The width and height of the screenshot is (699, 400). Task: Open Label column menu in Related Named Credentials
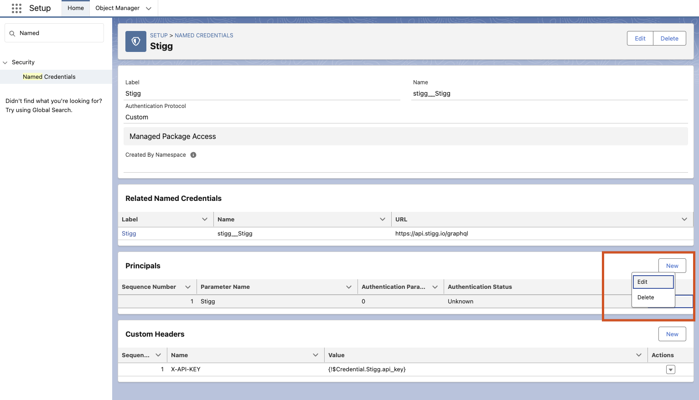(x=205, y=220)
